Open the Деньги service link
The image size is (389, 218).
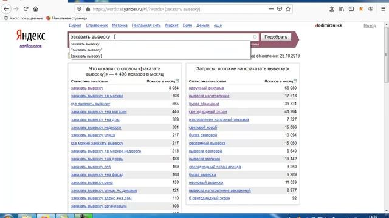point(202,25)
